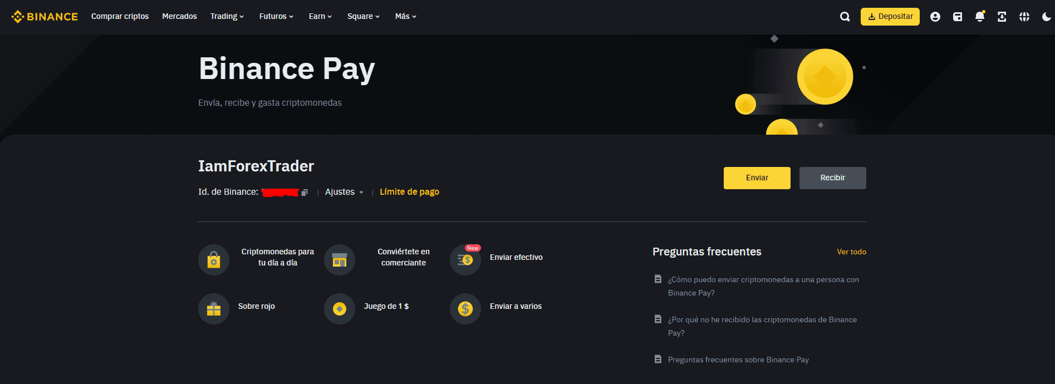Image resolution: width=1055 pixels, height=384 pixels.
Task: Click document icon beside Preguntas frecuentes sobre Binance Pay
Action: 658,360
